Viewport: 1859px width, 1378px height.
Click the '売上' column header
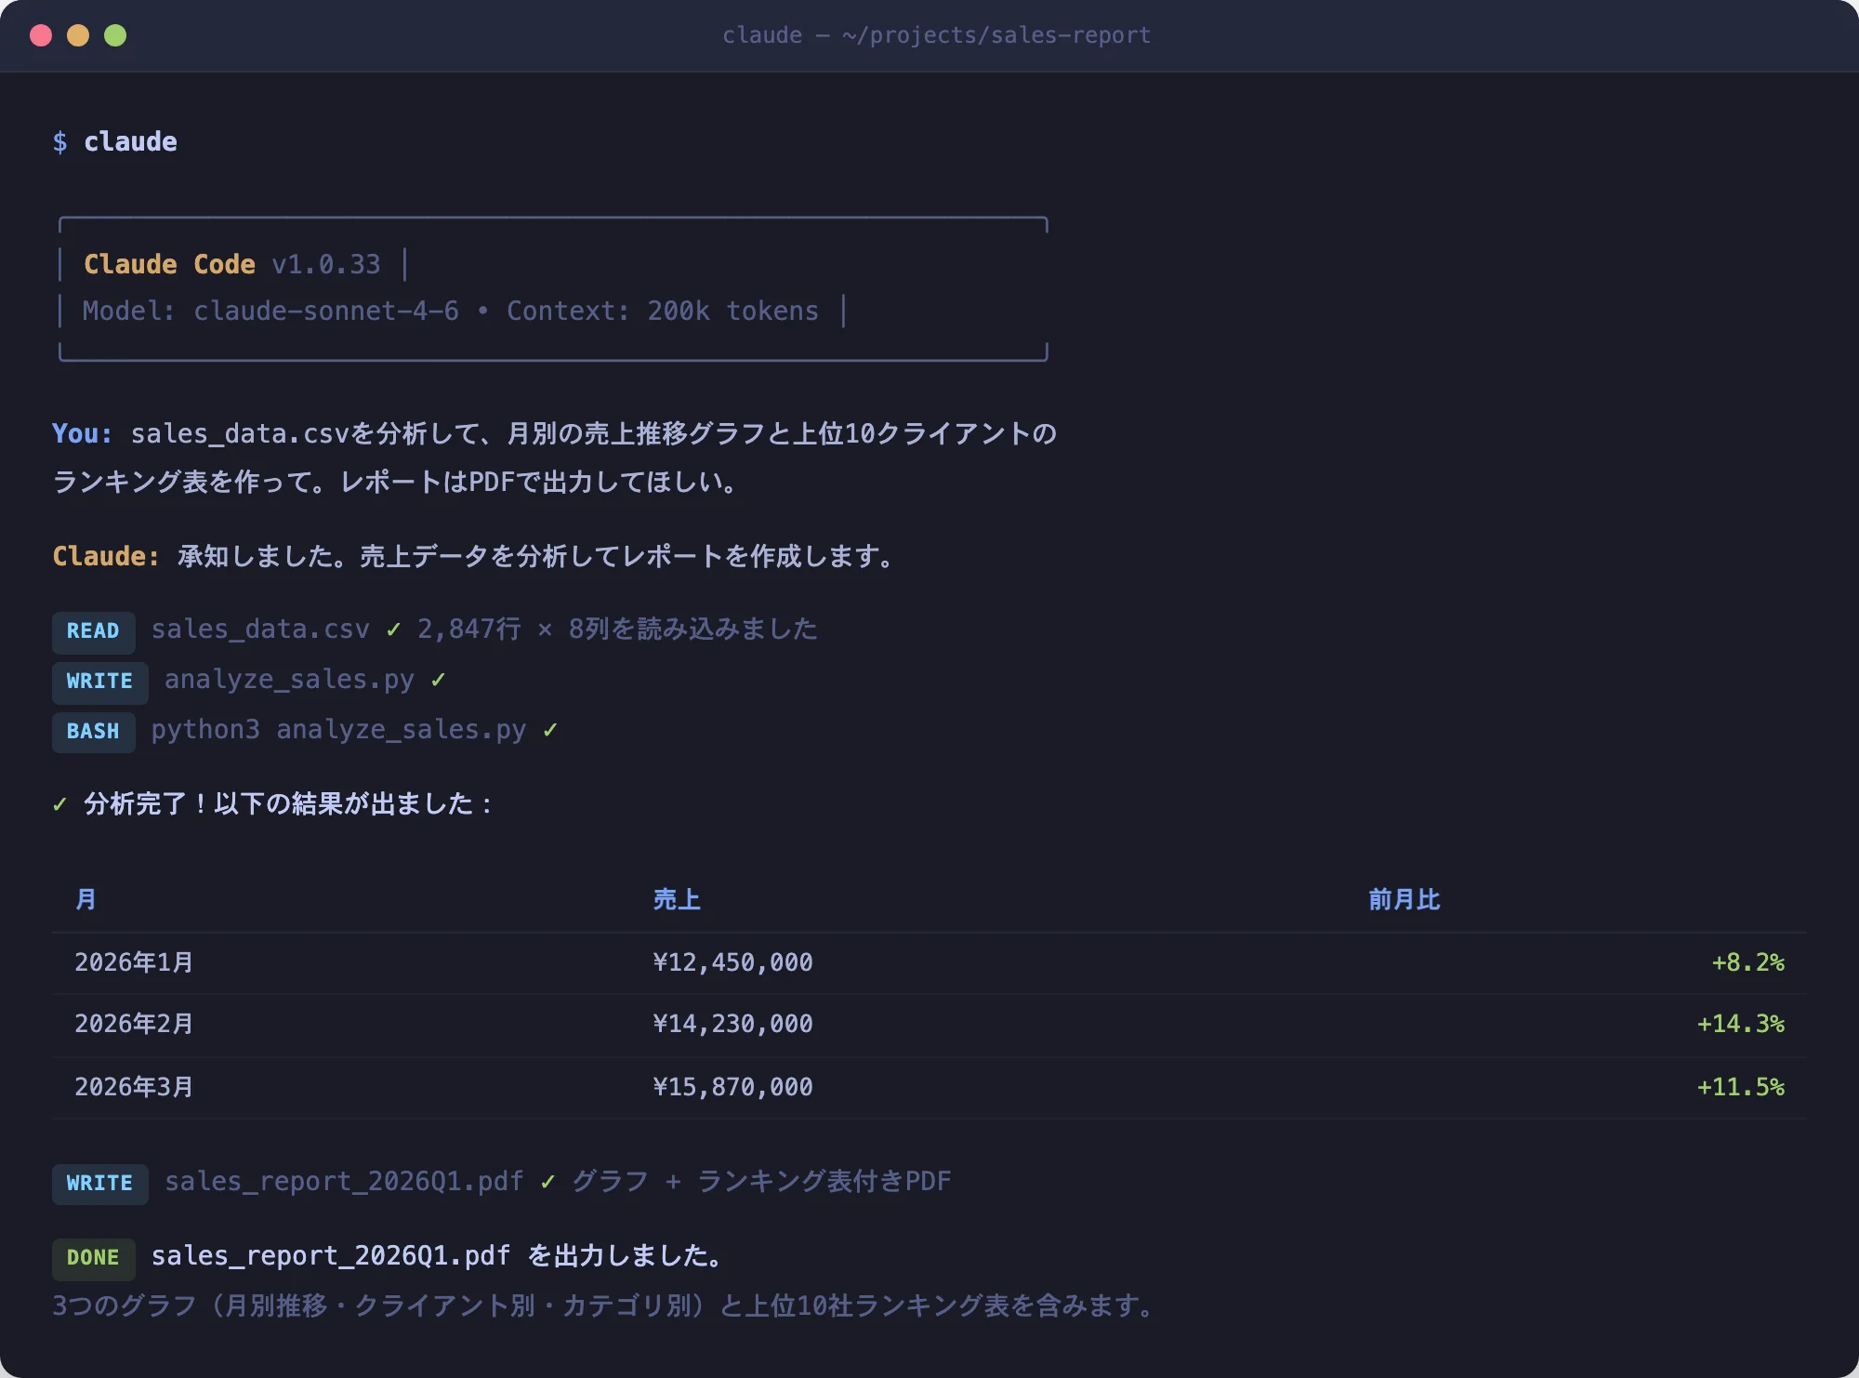[x=677, y=899]
